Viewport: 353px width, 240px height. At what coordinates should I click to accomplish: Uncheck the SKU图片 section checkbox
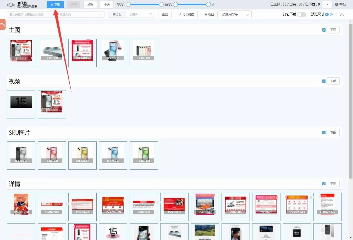(x=324, y=133)
